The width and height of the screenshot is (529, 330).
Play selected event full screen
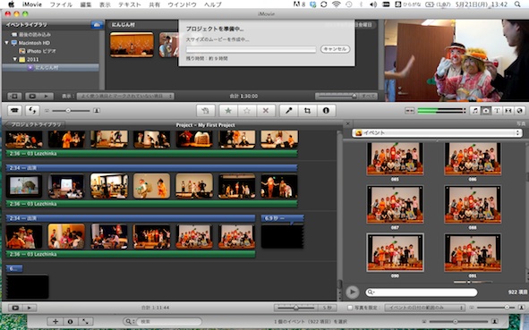pyautogui.click(x=32, y=96)
